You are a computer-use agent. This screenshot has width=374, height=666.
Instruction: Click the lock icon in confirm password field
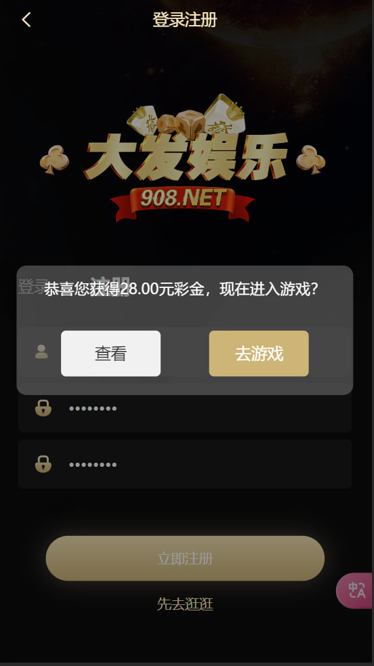pyautogui.click(x=43, y=464)
